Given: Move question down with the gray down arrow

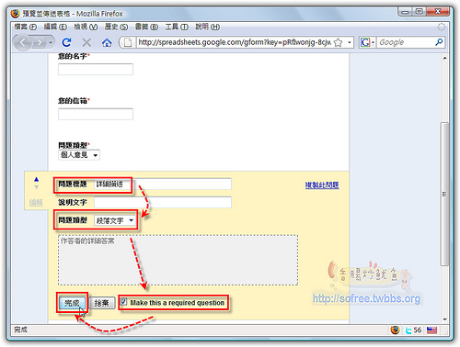Looking at the screenshot, I should [37, 187].
